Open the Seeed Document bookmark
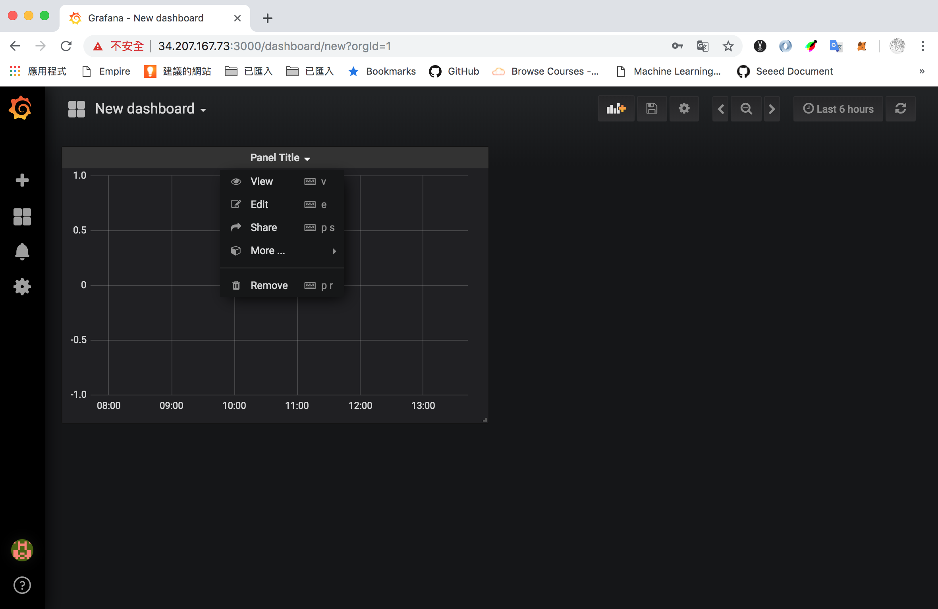 [785, 71]
